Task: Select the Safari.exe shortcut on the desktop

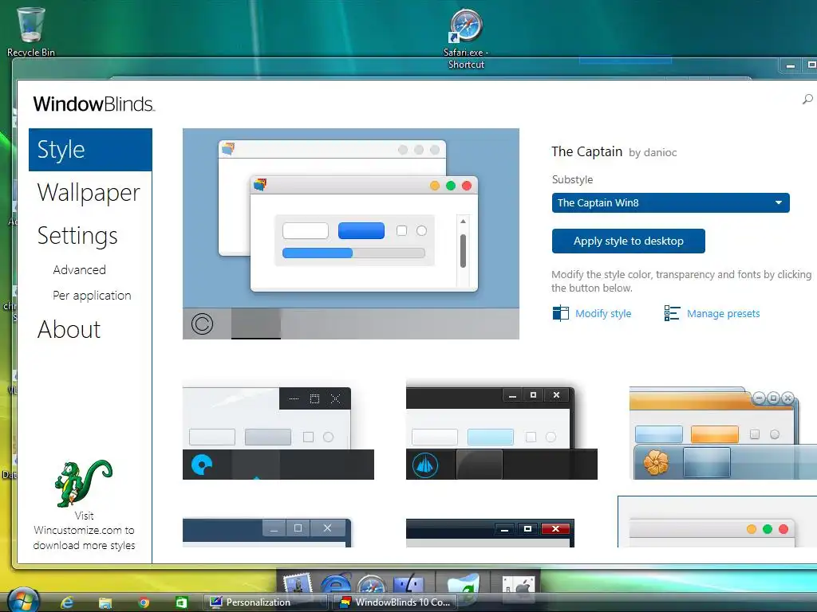Action: pos(466,39)
